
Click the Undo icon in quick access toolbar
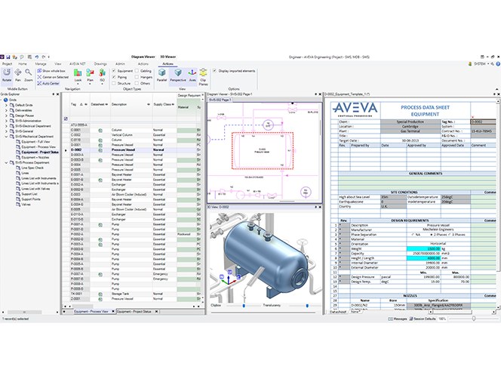point(37,57)
